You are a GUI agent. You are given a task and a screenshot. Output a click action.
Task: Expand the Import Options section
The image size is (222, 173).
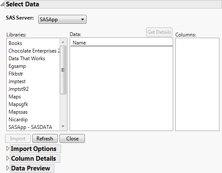(8, 149)
